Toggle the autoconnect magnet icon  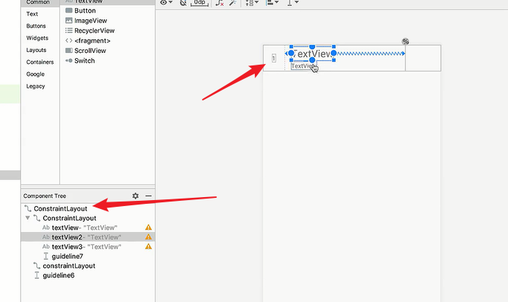point(183,2)
